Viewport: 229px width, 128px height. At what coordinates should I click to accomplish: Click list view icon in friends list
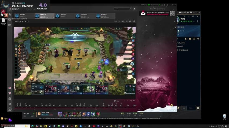pos(194,39)
